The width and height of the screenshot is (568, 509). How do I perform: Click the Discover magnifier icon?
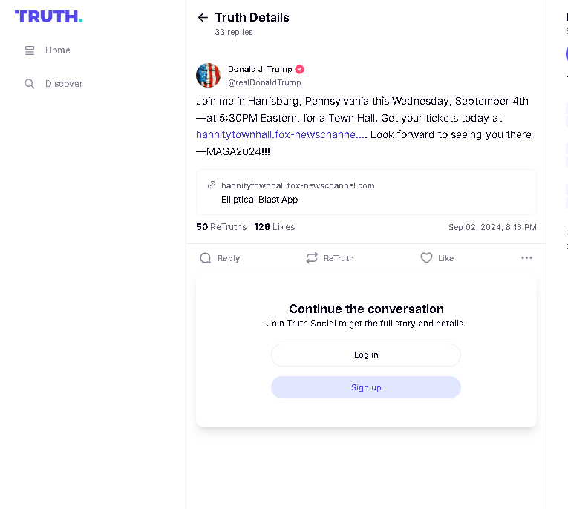click(x=30, y=84)
